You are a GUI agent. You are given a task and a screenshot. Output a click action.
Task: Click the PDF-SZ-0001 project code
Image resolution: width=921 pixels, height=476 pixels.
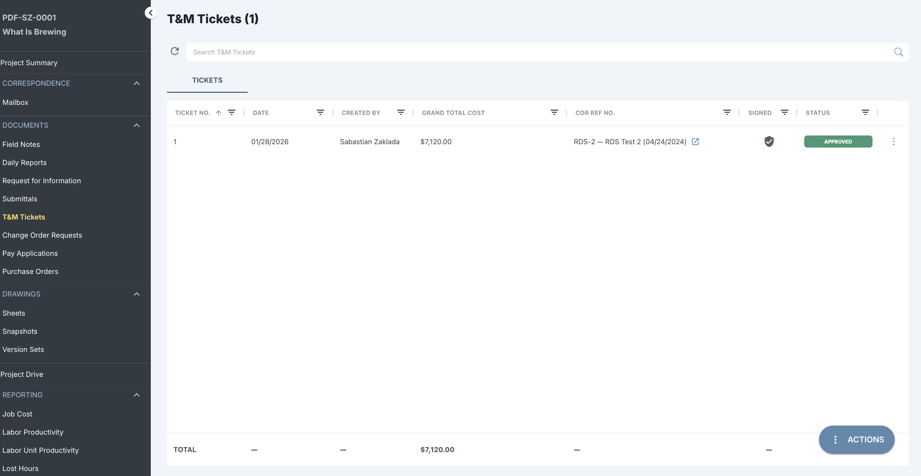(29, 17)
